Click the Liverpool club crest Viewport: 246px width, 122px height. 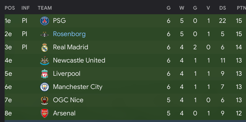click(45, 74)
